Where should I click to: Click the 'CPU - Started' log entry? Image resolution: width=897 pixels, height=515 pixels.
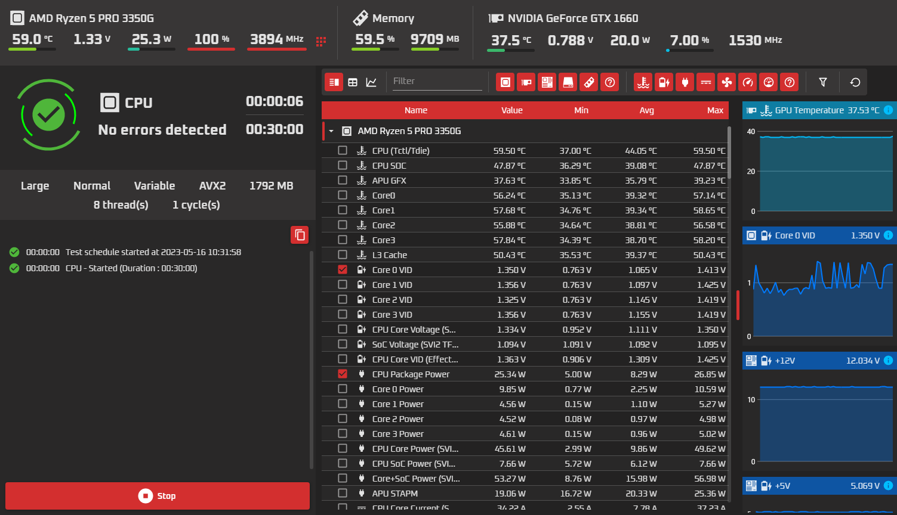point(131,268)
